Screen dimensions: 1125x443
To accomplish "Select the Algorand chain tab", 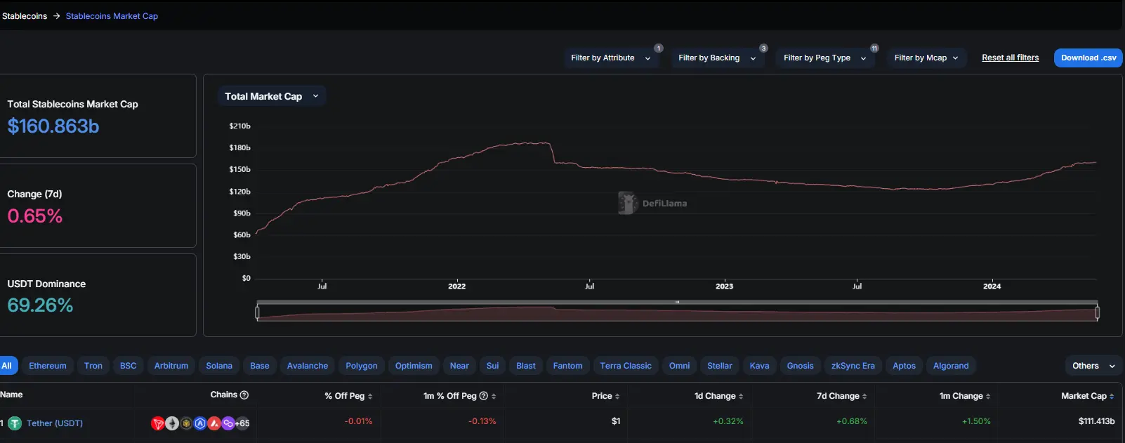I will pyautogui.click(x=951, y=366).
